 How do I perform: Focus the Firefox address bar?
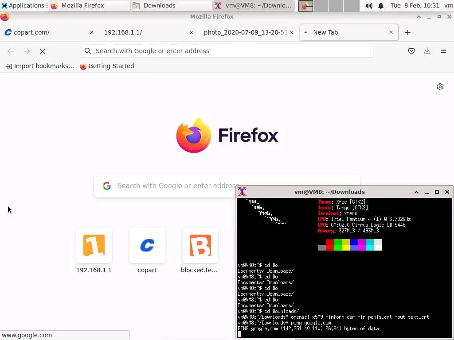click(x=227, y=51)
